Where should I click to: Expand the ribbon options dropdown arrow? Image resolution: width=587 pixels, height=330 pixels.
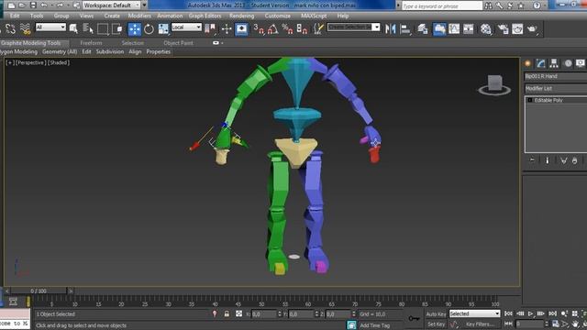(222, 43)
